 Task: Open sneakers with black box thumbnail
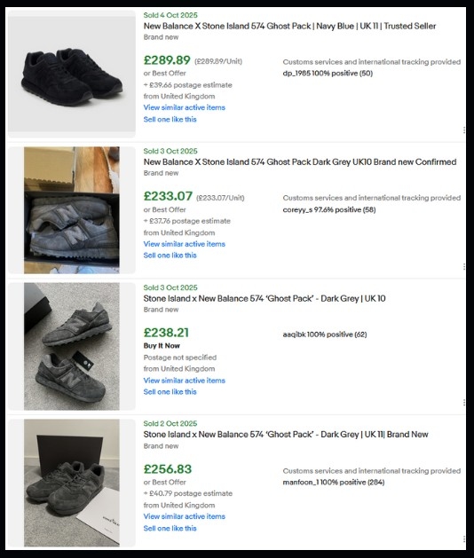(x=72, y=483)
